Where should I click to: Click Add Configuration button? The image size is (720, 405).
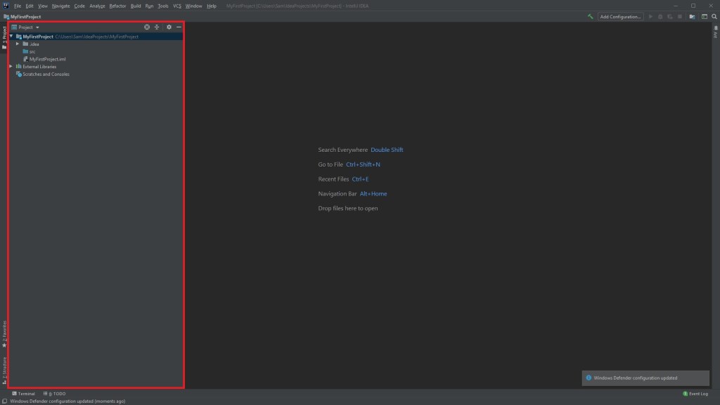tap(620, 16)
